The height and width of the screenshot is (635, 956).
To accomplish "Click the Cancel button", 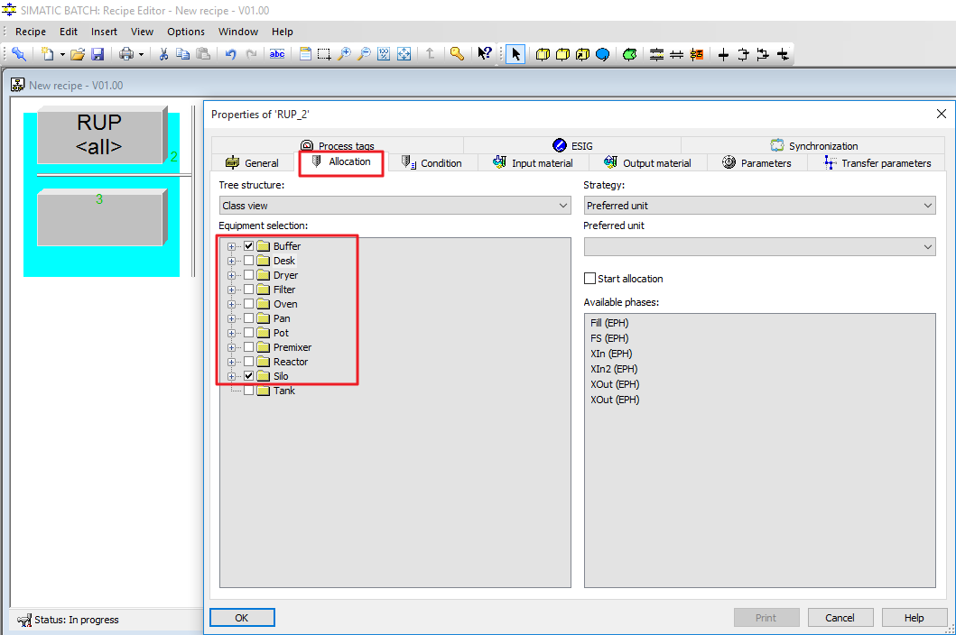I will coord(840,617).
